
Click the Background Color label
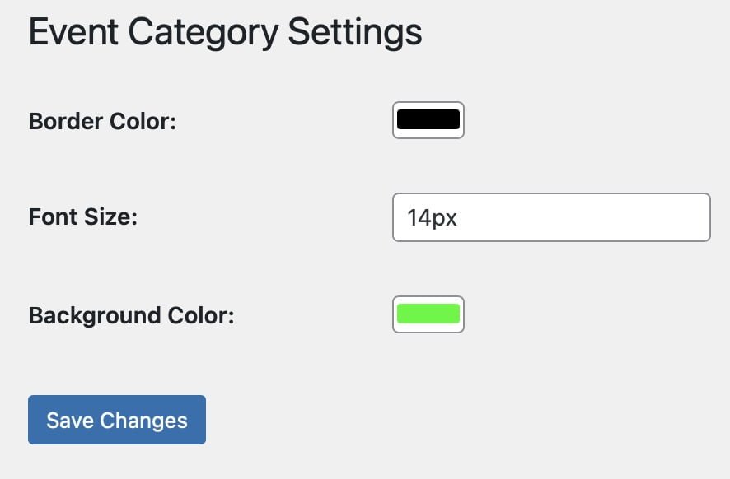tap(132, 316)
